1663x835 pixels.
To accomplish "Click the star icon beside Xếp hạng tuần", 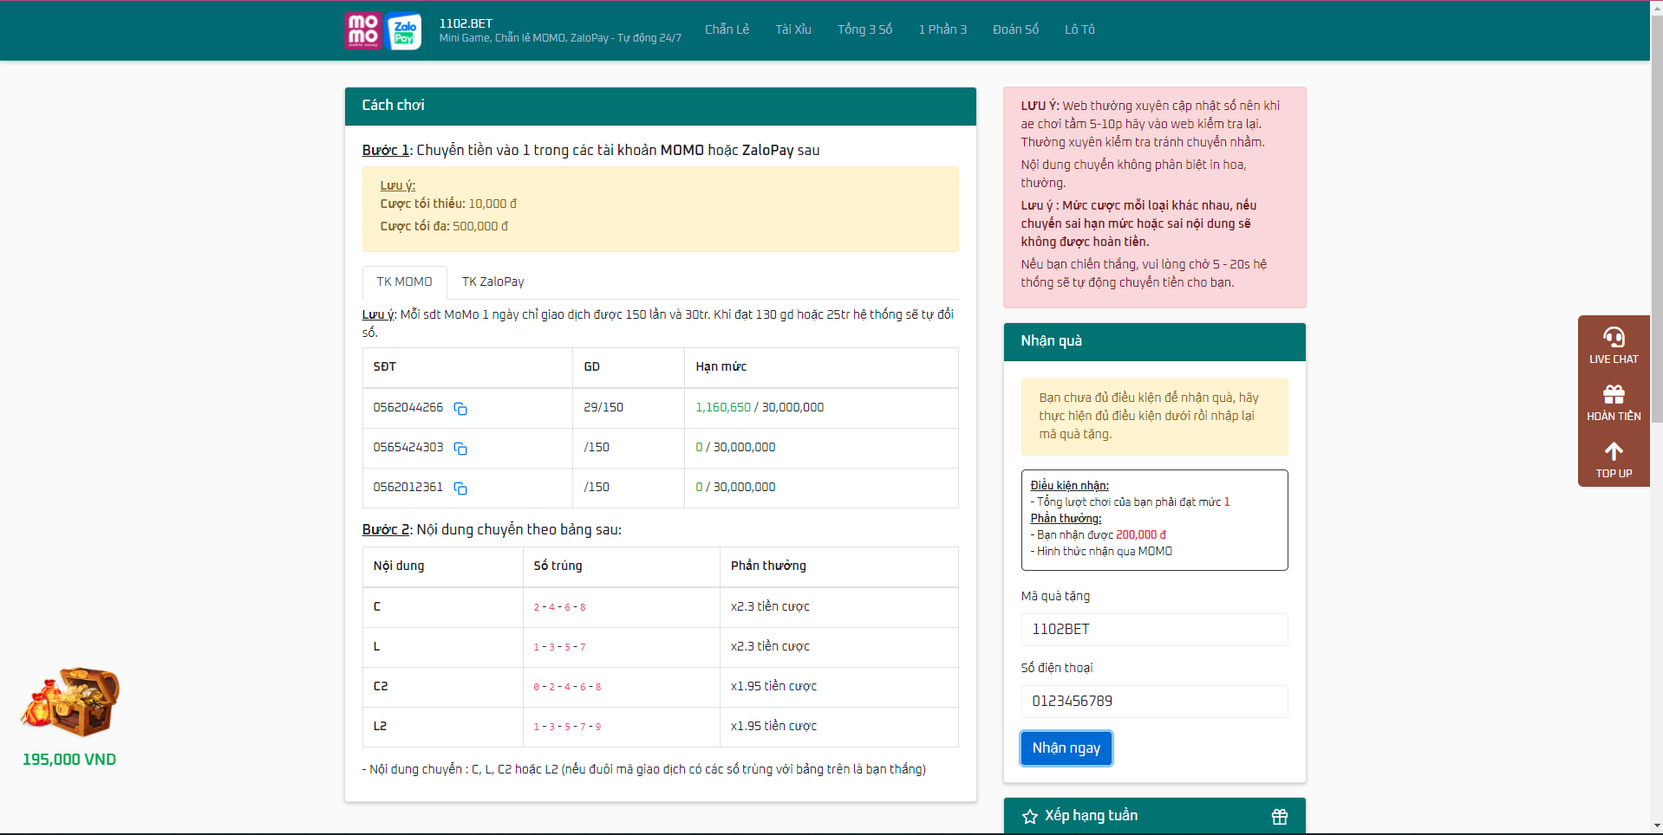I will coord(1030,817).
